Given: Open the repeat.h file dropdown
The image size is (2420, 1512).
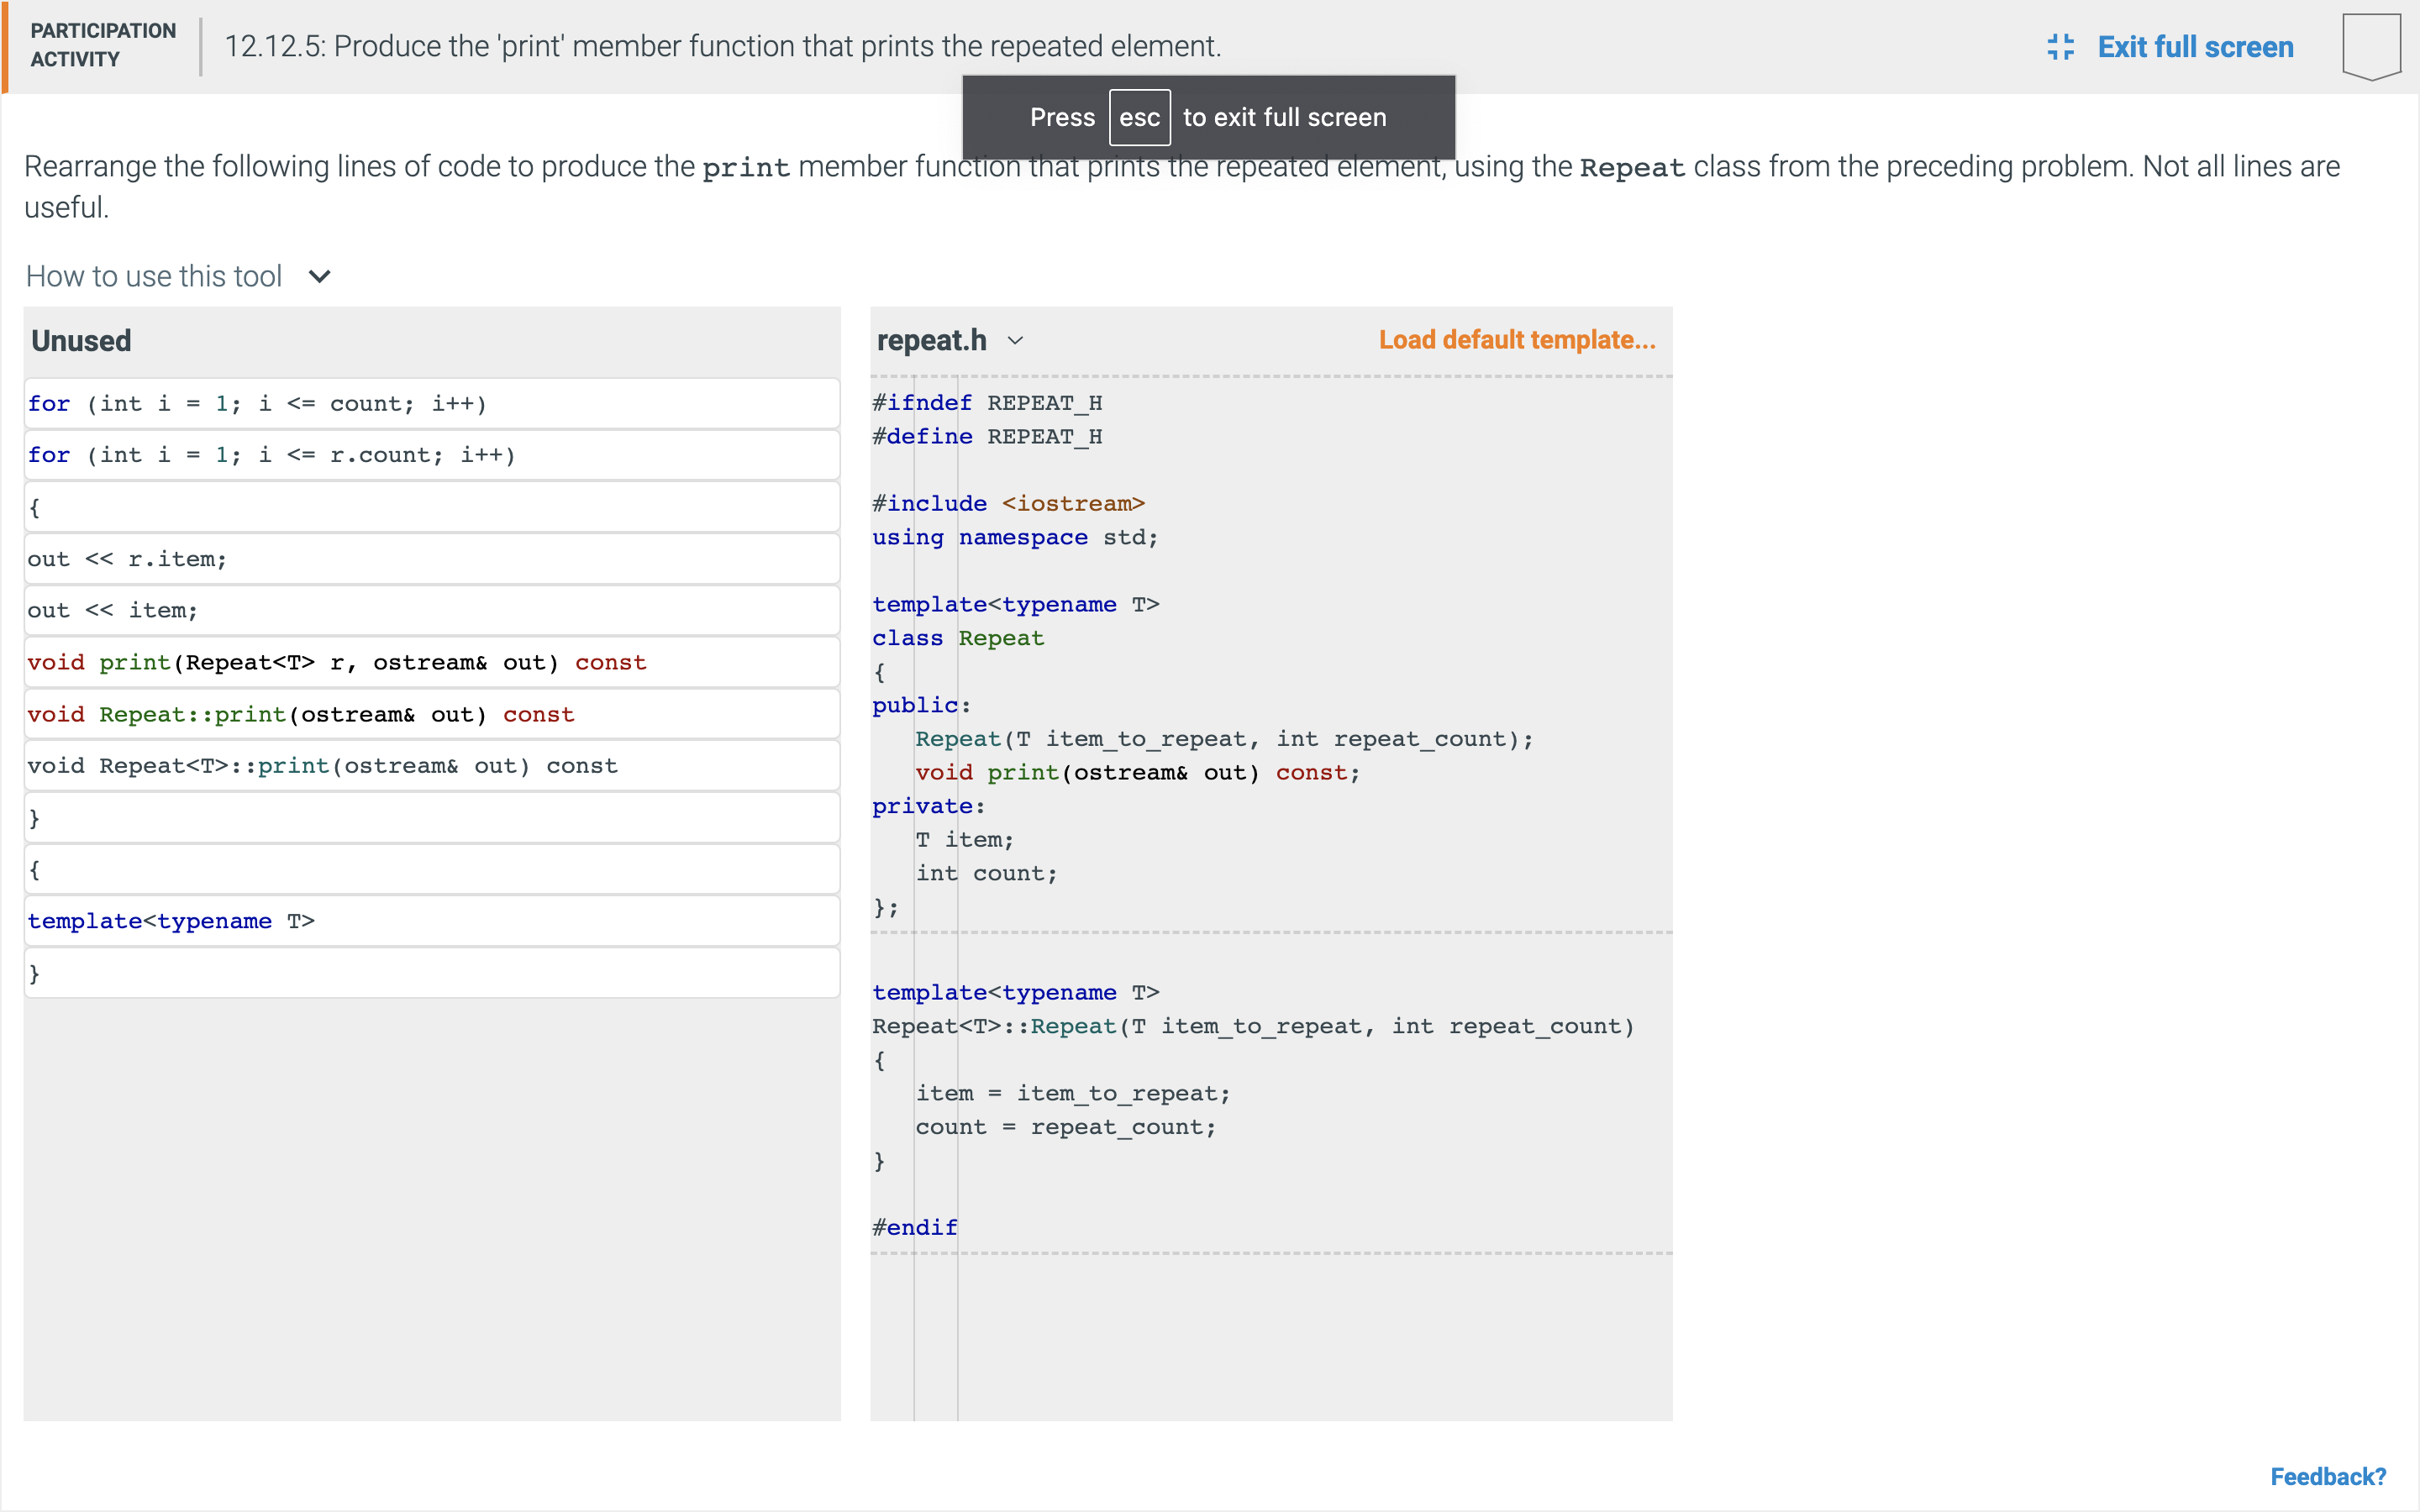Looking at the screenshot, I should point(1016,341).
